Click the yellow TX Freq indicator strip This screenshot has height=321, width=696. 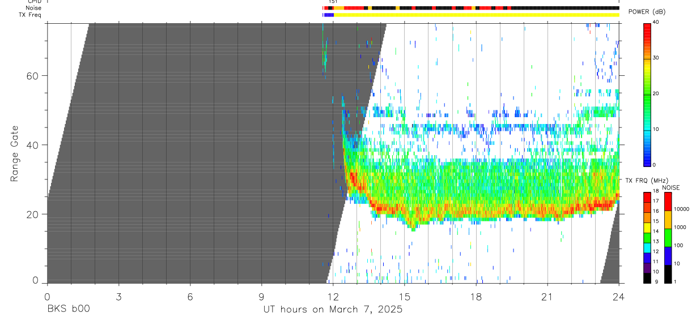476,15
